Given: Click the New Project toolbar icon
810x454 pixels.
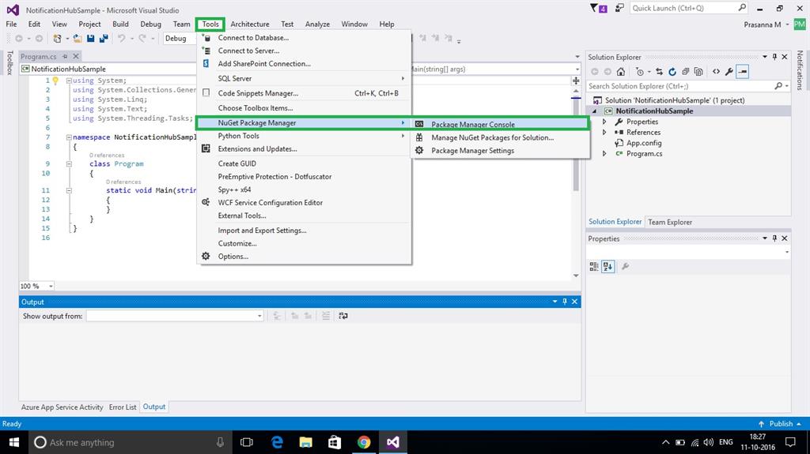Looking at the screenshot, I should pos(57,38).
